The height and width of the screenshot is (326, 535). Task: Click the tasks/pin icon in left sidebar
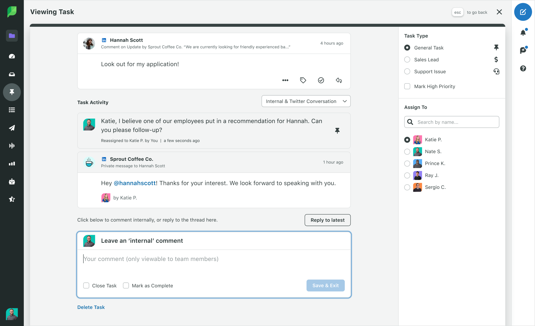point(12,92)
